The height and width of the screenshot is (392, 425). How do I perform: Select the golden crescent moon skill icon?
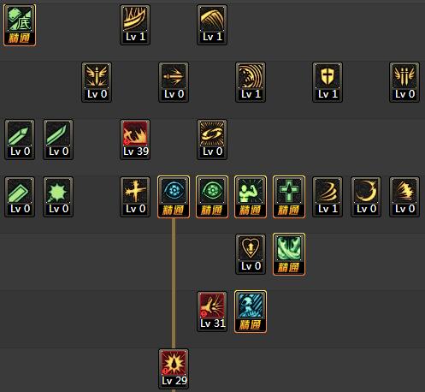click(x=366, y=197)
